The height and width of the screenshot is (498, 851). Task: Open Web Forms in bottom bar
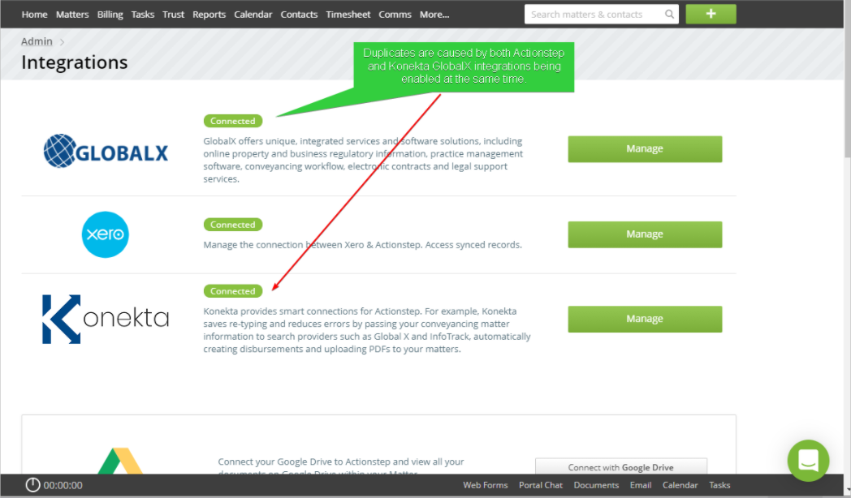pyautogui.click(x=486, y=485)
